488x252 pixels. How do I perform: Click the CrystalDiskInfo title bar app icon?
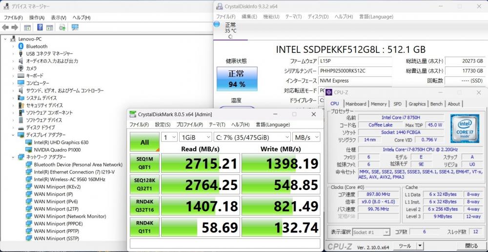point(220,6)
